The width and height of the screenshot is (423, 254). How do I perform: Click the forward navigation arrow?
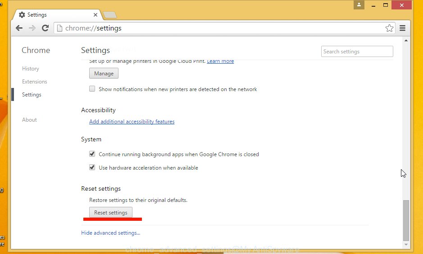pyautogui.click(x=32, y=28)
